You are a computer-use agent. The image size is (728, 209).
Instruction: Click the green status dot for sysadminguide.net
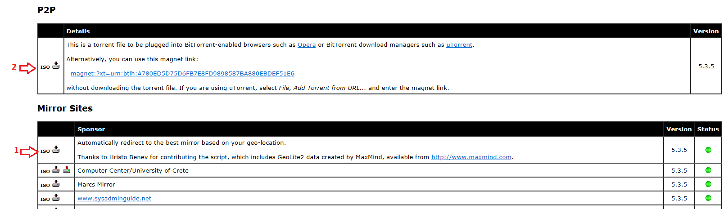tap(708, 198)
